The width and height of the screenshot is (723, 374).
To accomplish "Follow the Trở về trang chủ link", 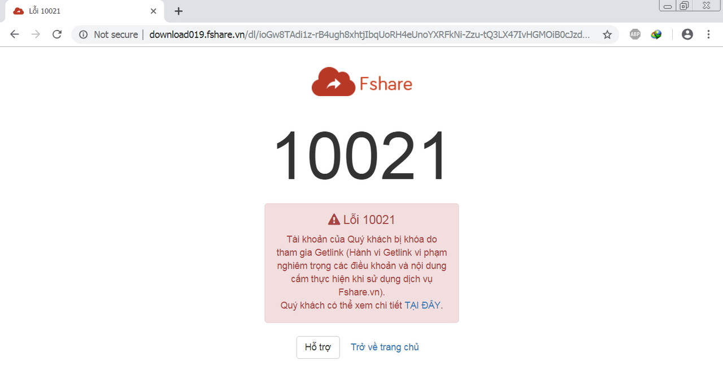I will (x=385, y=347).
